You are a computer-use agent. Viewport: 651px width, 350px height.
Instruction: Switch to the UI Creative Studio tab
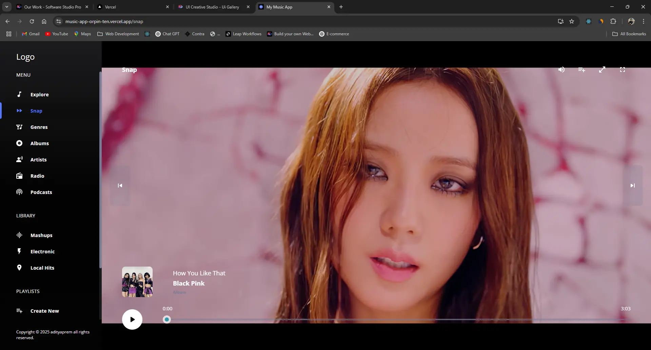pyautogui.click(x=214, y=7)
